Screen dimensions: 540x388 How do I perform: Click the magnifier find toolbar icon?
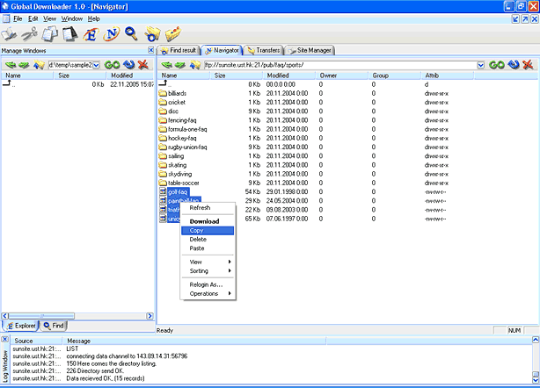(x=131, y=33)
